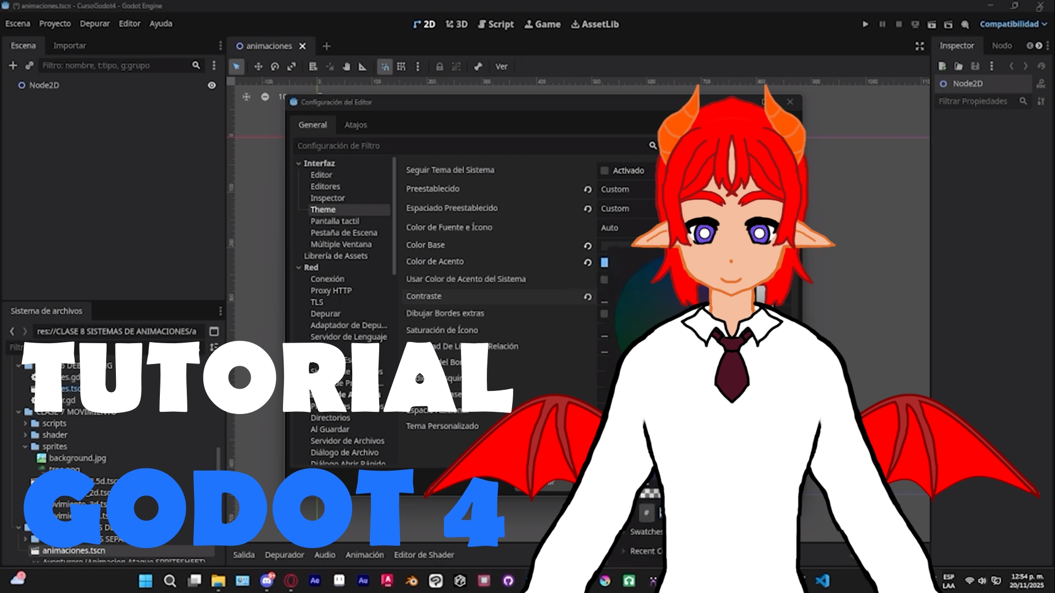Image resolution: width=1055 pixels, height=593 pixels.
Task: Select the Move tool in the canvas toolbar
Action: 258,66
